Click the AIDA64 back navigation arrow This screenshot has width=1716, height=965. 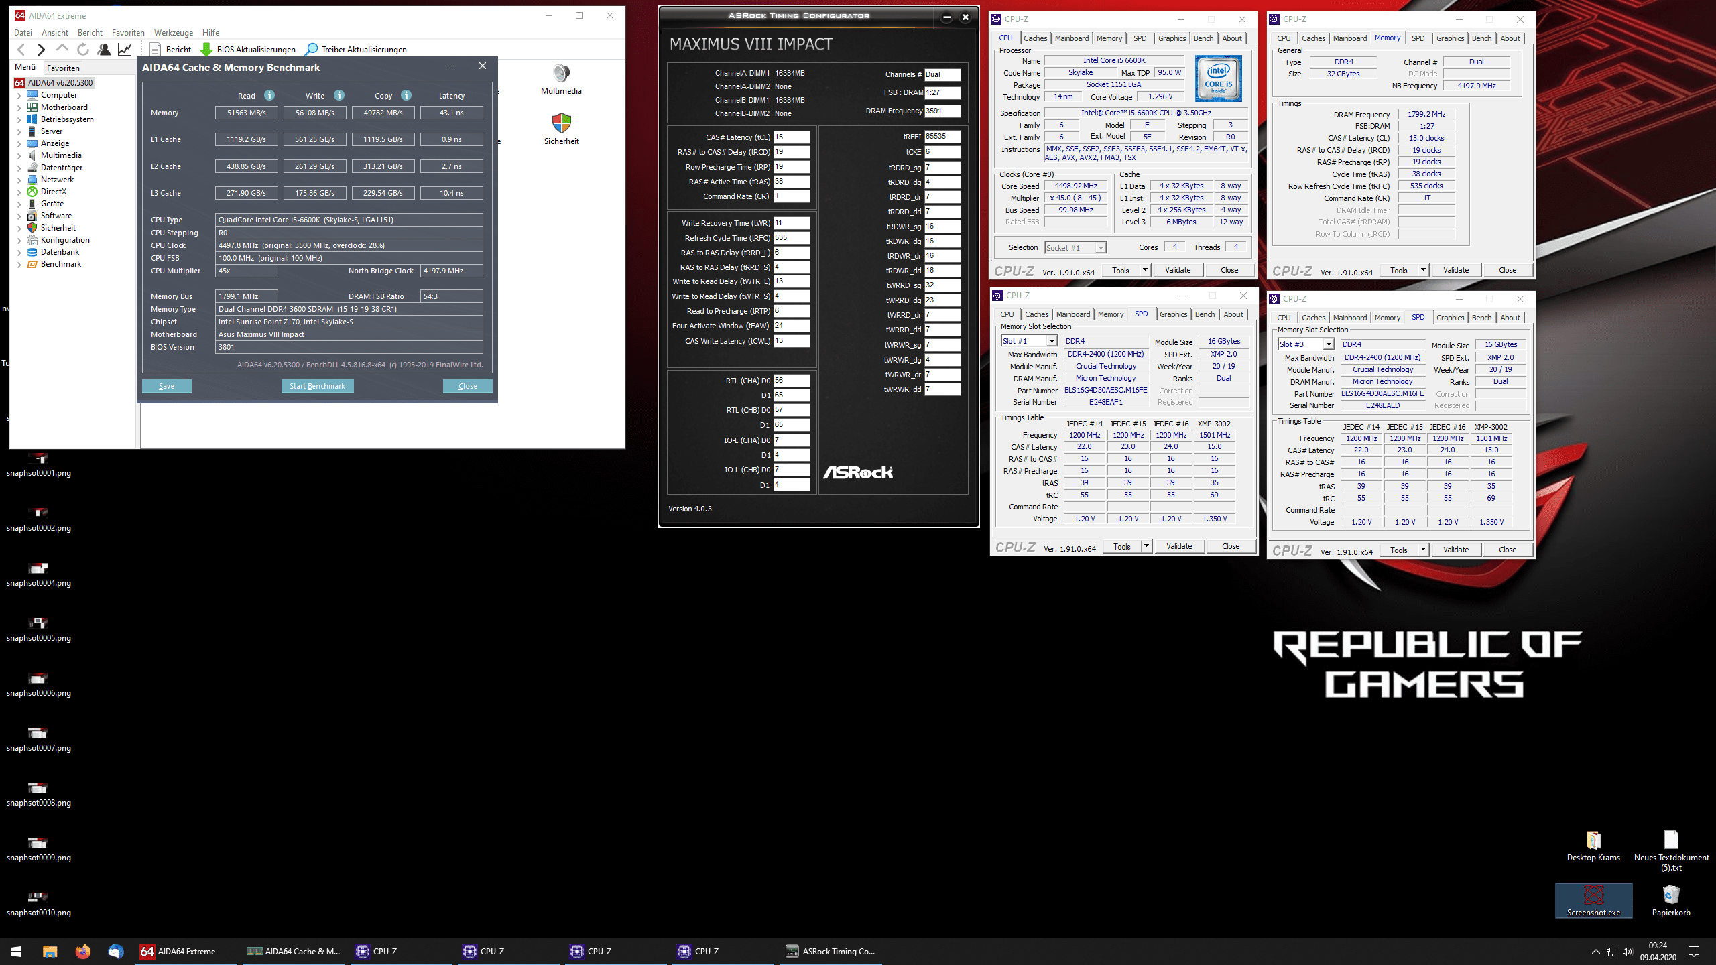[x=21, y=49]
